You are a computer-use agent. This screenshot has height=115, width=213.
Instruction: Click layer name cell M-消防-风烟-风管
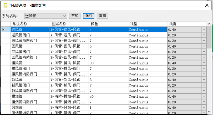tap(69, 107)
